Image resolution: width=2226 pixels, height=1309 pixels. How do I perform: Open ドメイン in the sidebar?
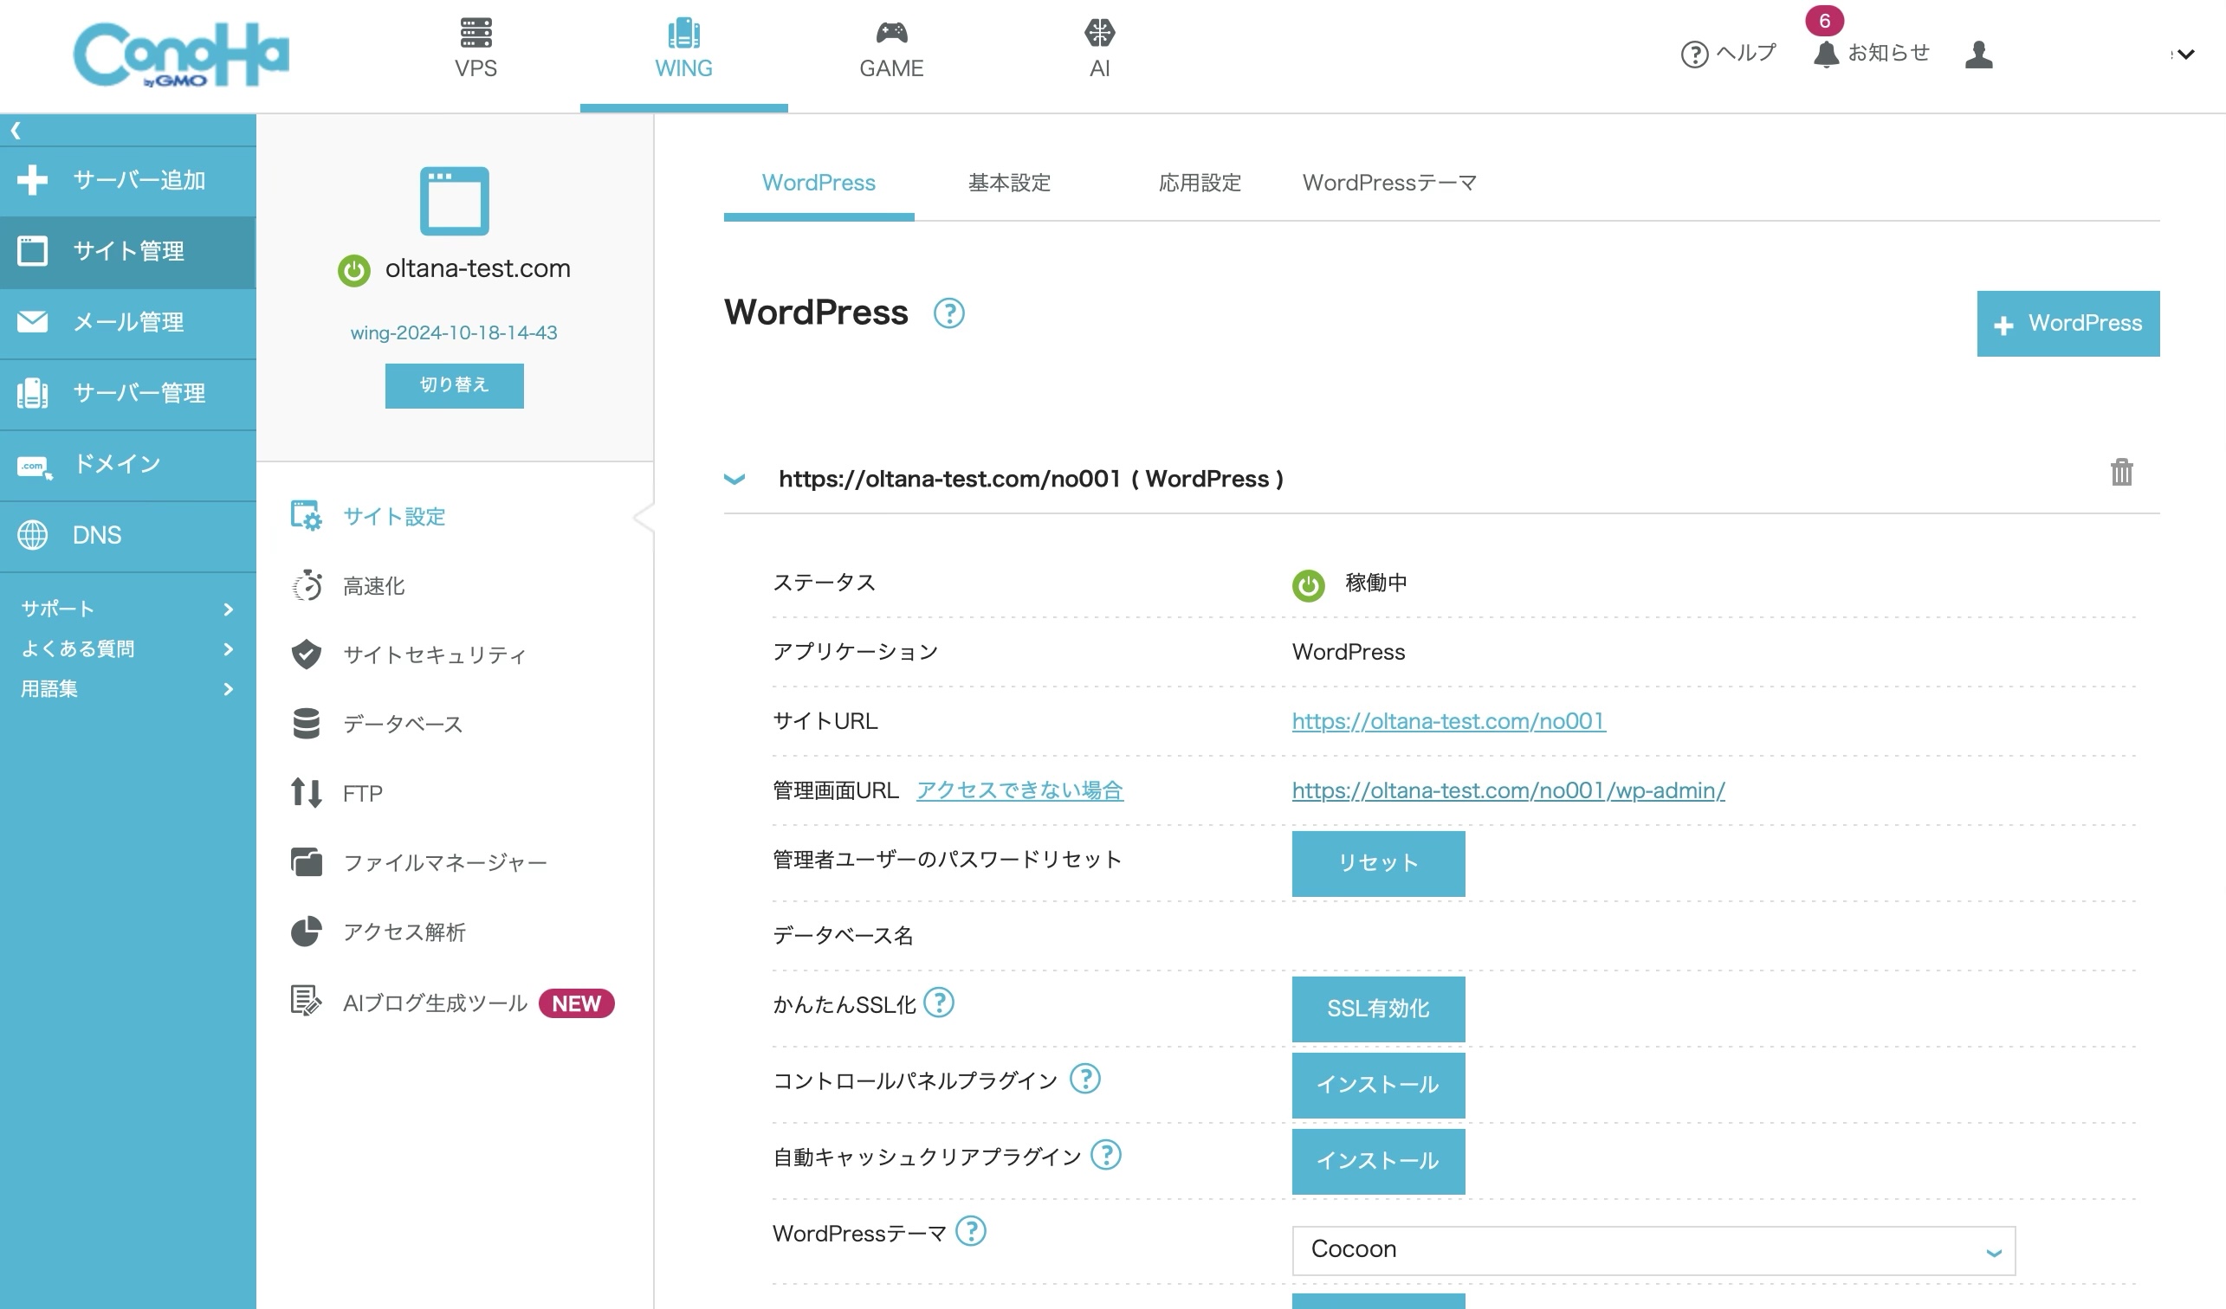(x=128, y=465)
